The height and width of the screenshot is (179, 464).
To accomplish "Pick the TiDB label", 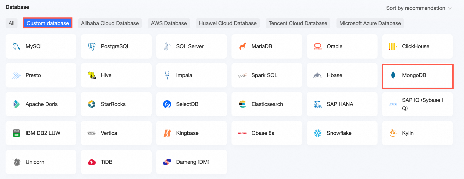I will click(107, 162).
